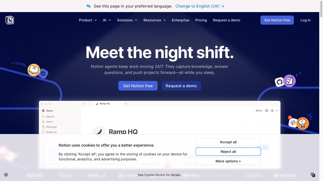Click the hero Get Notion free button

[x=138, y=86]
